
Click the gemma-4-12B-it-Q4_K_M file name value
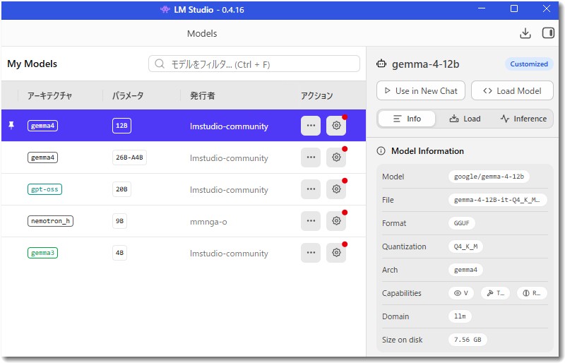coord(497,200)
